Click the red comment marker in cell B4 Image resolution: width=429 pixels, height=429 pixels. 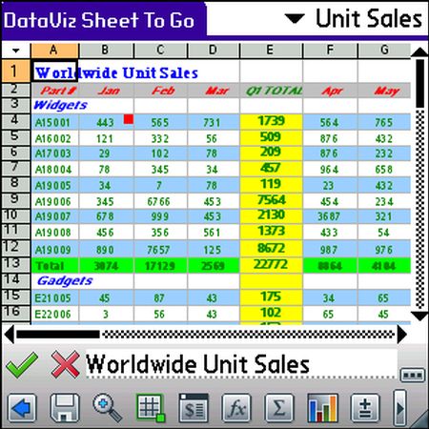[129, 119]
